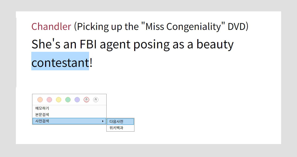Apply the orange highlight color circle
297x157 pixels.
[40, 100]
